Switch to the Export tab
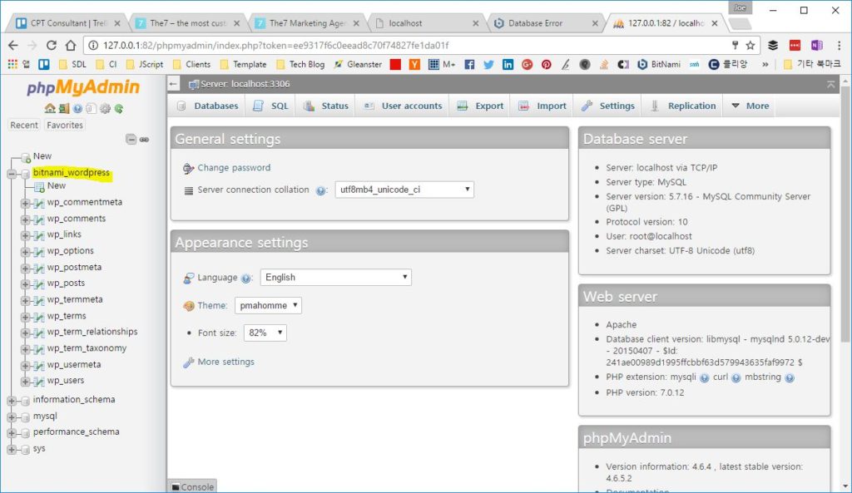This screenshot has height=493, width=852. [x=480, y=106]
